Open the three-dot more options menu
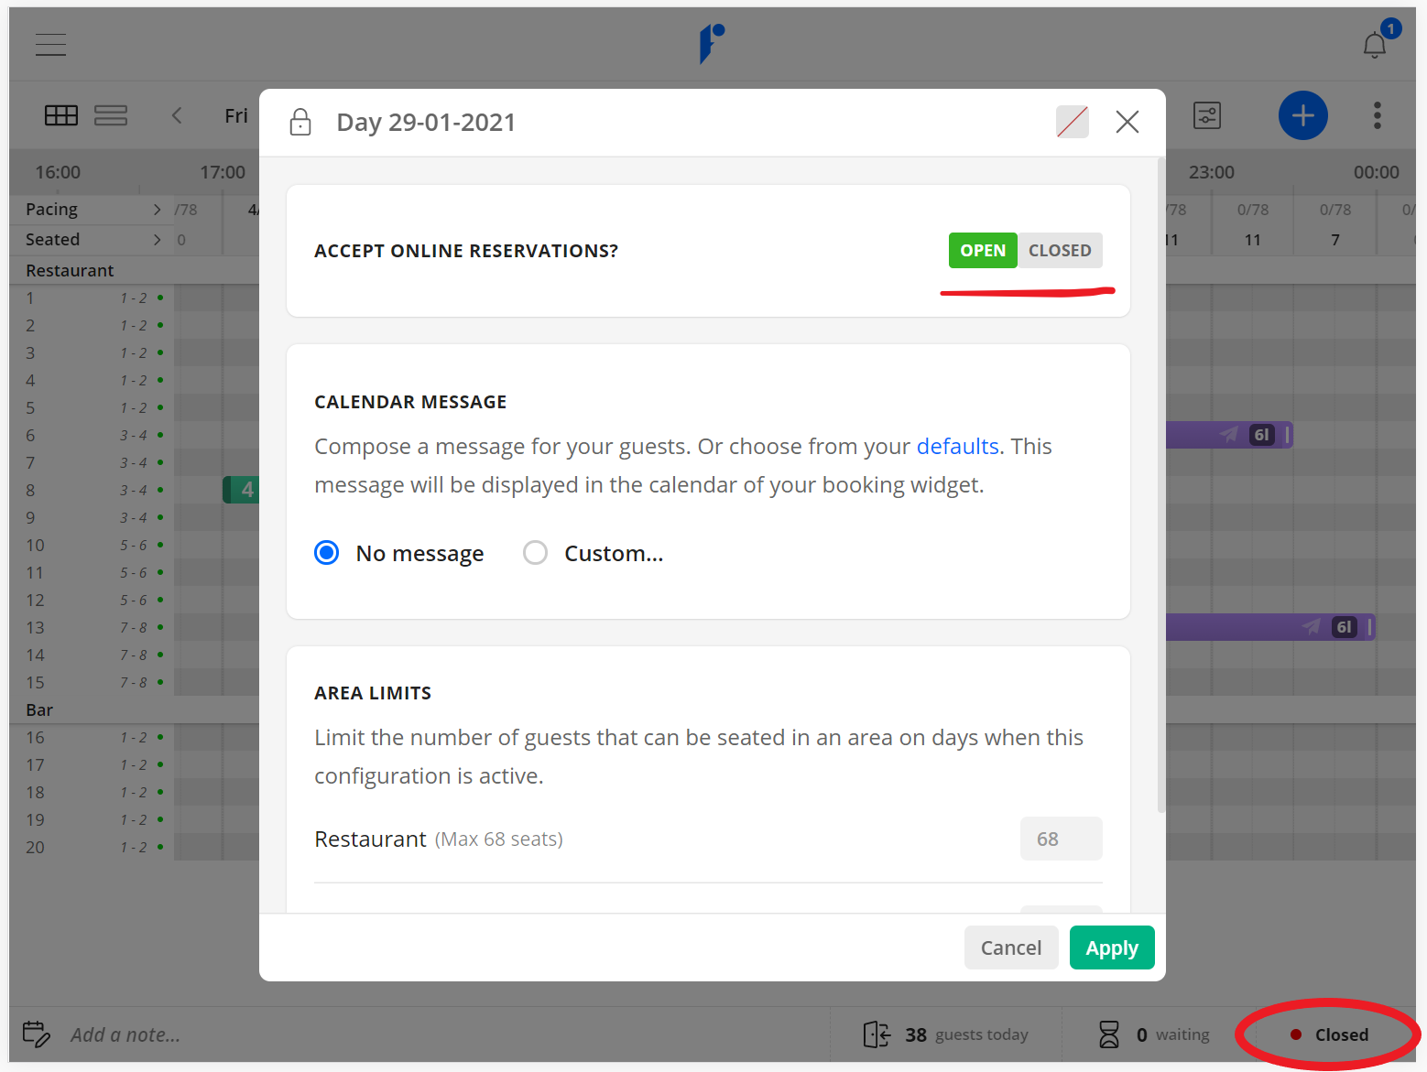1427x1072 pixels. click(1377, 115)
